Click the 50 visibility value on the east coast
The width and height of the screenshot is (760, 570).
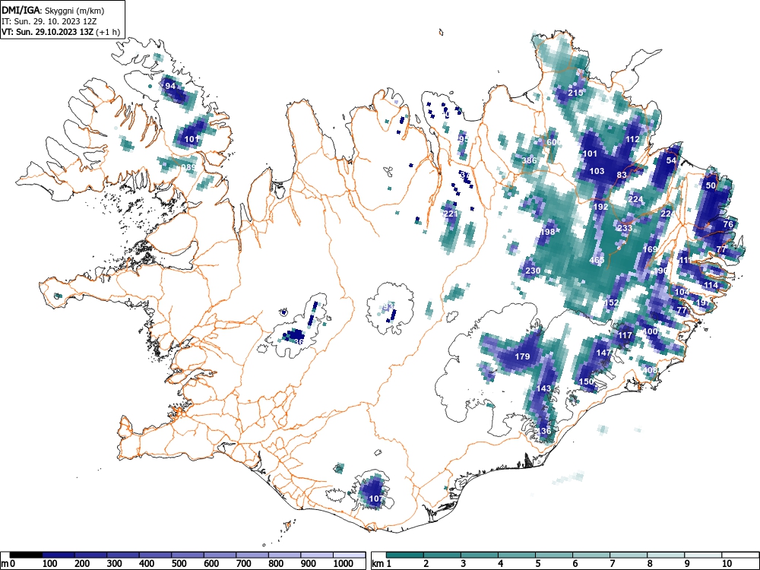pyautogui.click(x=711, y=185)
